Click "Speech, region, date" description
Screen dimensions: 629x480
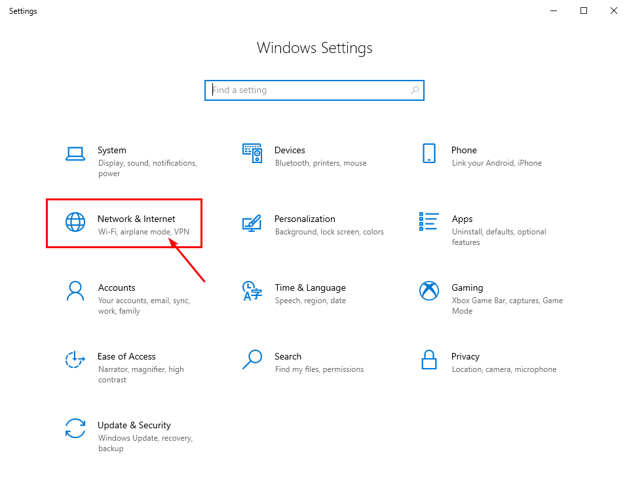point(311,301)
